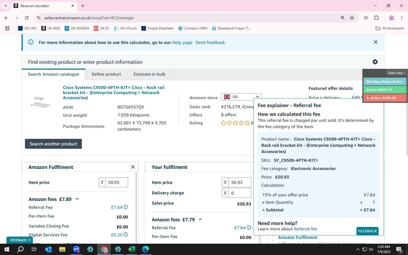Select the Search Amazon catalogue tab
Image resolution: width=408 pixels, height=255 pixels.
pyautogui.click(x=54, y=74)
